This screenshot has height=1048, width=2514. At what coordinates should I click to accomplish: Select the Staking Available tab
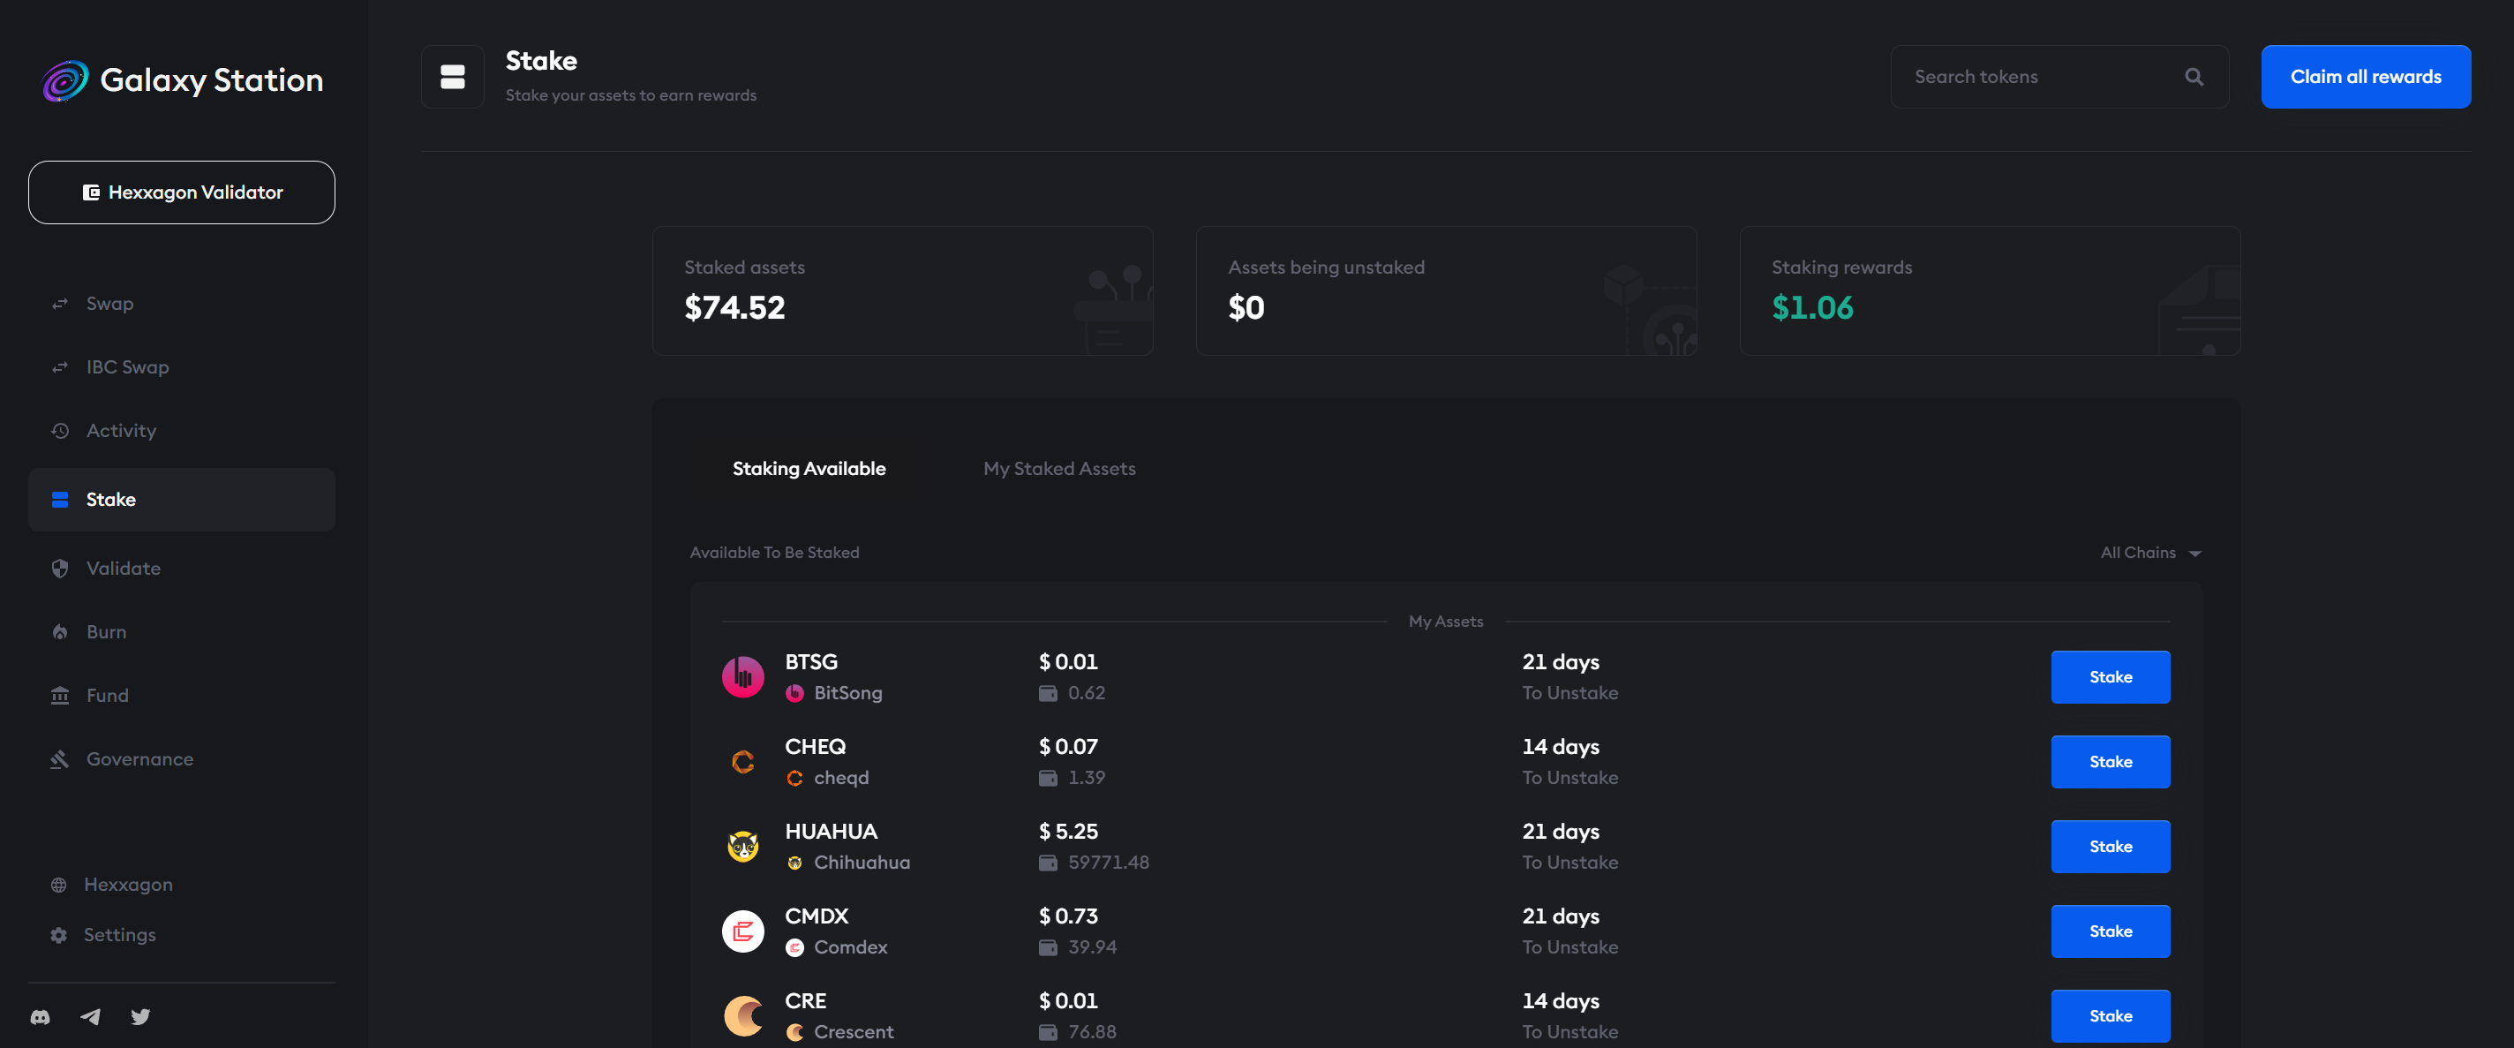coord(809,469)
